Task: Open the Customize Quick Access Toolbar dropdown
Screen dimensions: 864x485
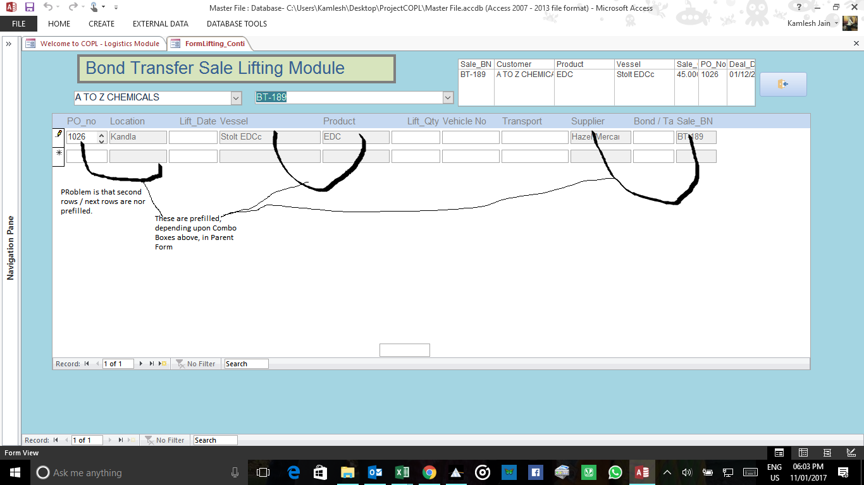Action: (x=115, y=7)
